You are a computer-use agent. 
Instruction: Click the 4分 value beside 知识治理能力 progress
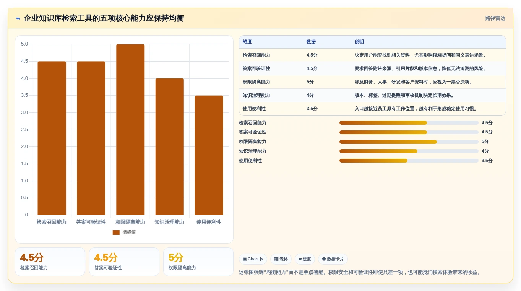pos(485,151)
